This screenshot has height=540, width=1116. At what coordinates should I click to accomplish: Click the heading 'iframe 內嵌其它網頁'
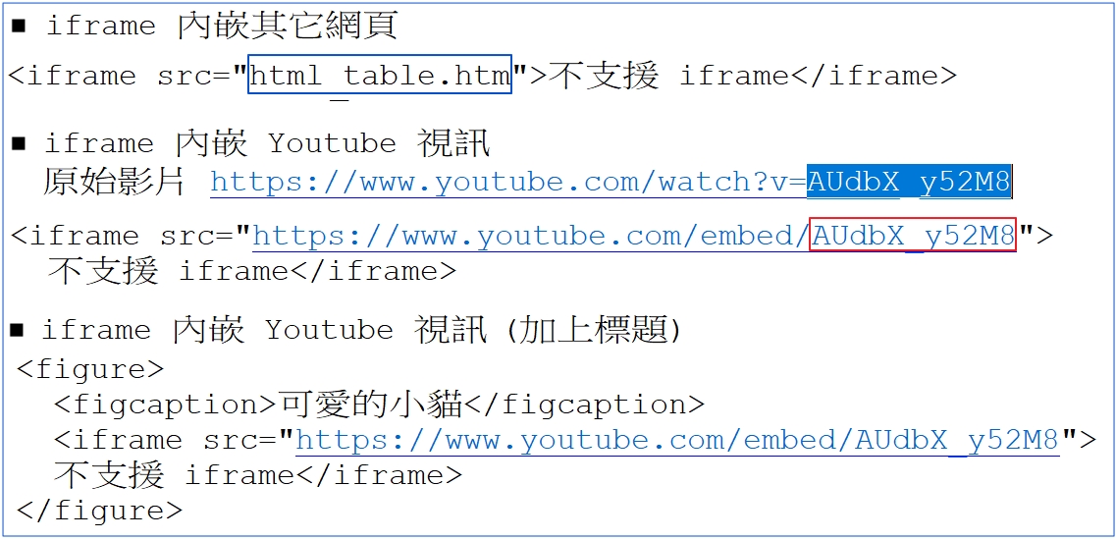[222, 27]
